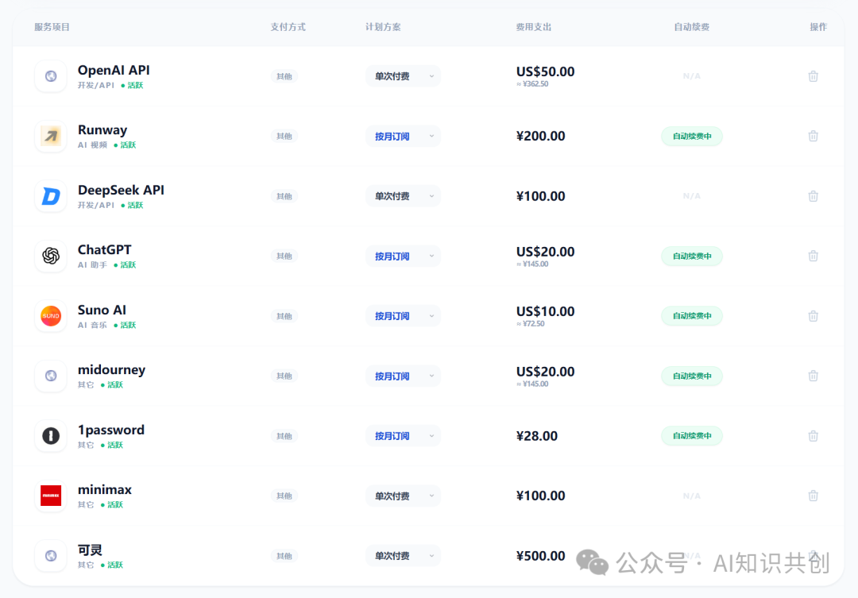Click the midourney globe logo
Viewport: 858px width, 598px height.
(51, 376)
